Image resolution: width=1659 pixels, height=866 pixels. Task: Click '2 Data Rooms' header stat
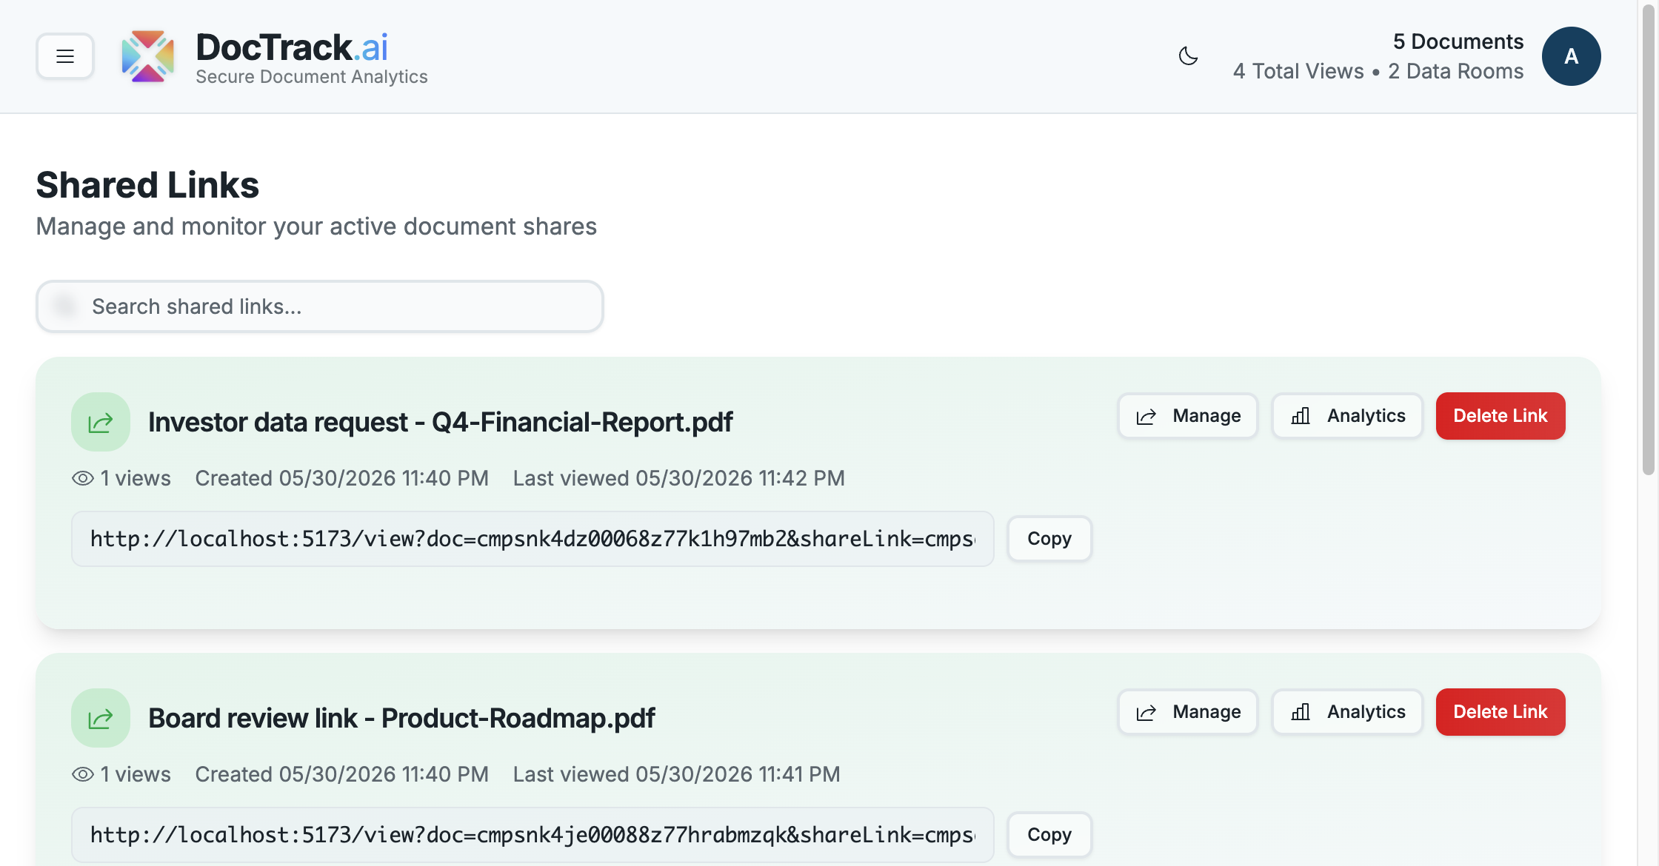1455,71
